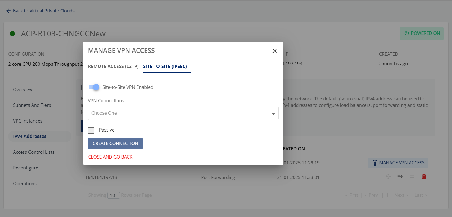
Task: Click the static NAT equals icon
Action: (x=412, y=177)
